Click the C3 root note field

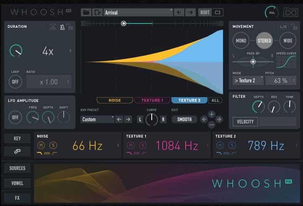click(x=218, y=13)
